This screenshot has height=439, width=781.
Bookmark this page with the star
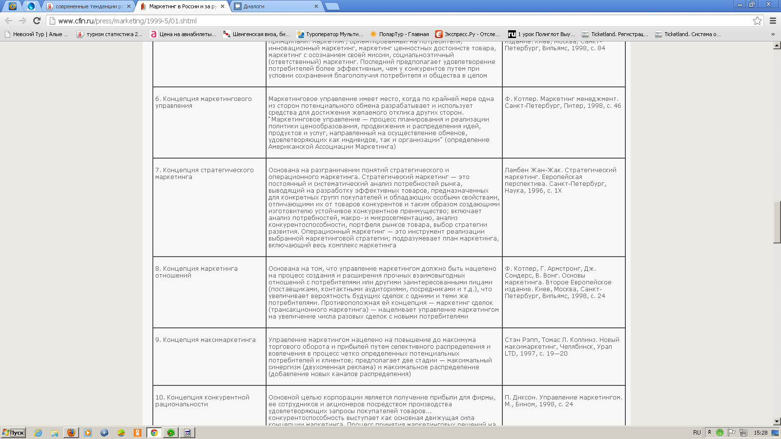[x=757, y=20]
